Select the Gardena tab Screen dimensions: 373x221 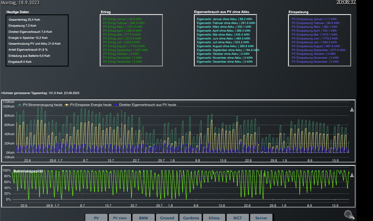point(191,218)
